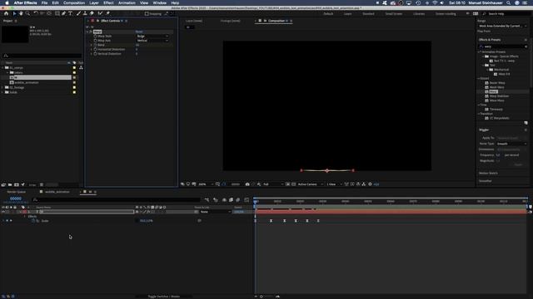This screenshot has height=299, width=533.
Task: Open the Animation menu
Action: click(x=127, y=2)
